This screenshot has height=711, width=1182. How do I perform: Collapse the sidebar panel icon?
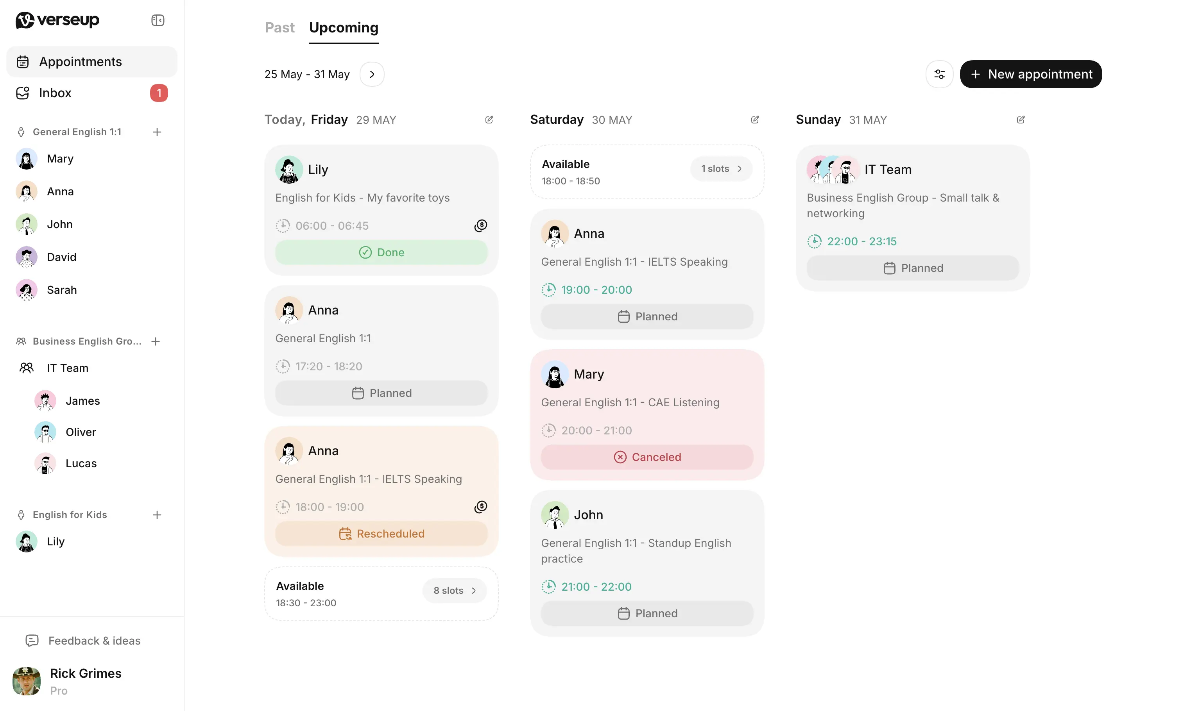pos(158,20)
